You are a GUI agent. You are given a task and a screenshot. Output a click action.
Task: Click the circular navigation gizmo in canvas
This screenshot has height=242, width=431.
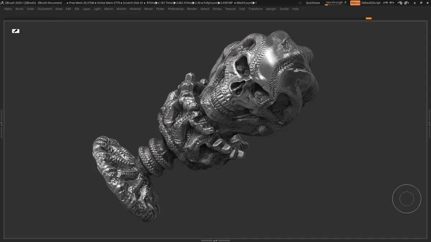tap(407, 199)
